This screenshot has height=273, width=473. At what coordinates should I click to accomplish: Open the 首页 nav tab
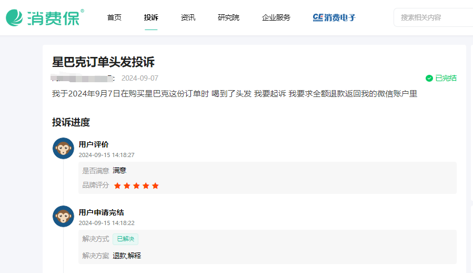point(114,17)
